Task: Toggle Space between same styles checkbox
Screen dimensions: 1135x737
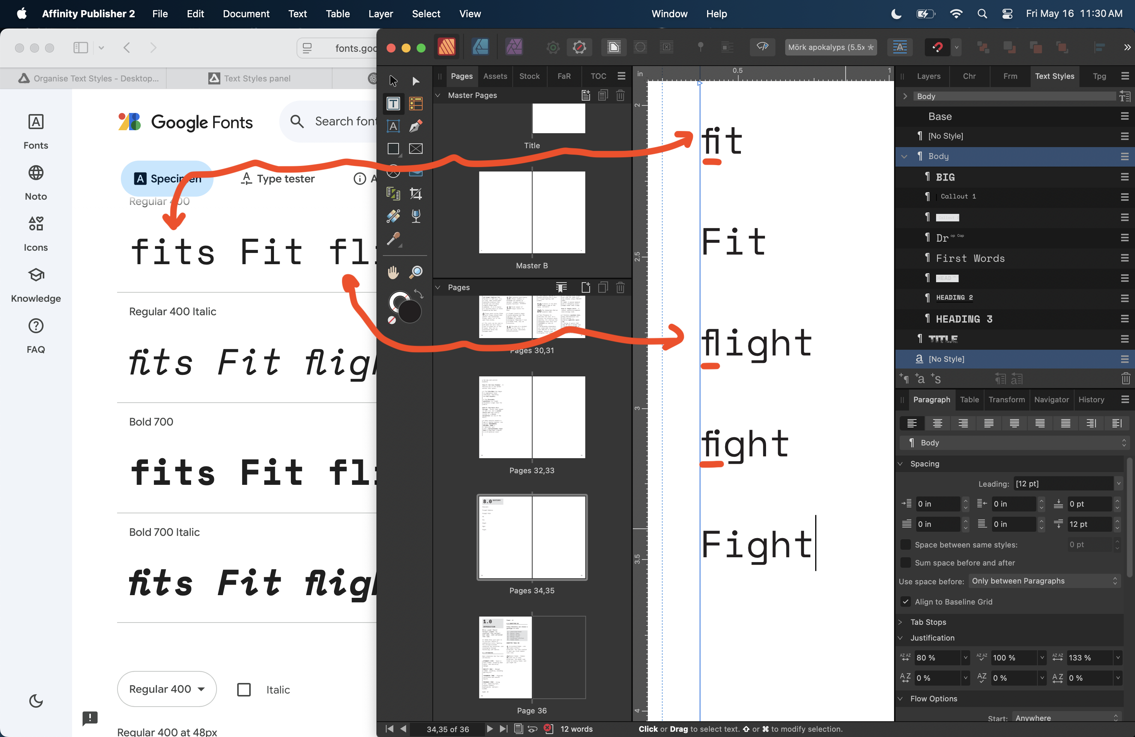Action: tap(905, 544)
